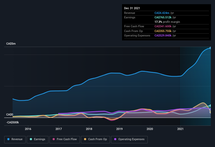Image resolution: width=215 pixels, height=147 pixels.
Task: Click the 17.3% profit margin text
Action: pyautogui.click(x=167, y=22)
